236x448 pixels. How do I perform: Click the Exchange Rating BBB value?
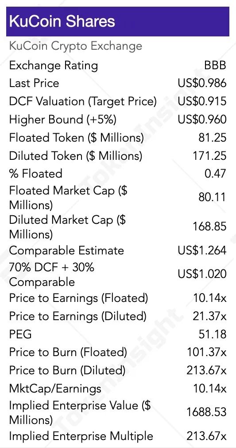[x=215, y=65]
